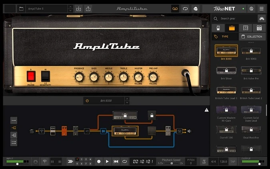This screenshot has width=270, height=169.
Task: Open the chain mixer block
Action: pos(179,131)
